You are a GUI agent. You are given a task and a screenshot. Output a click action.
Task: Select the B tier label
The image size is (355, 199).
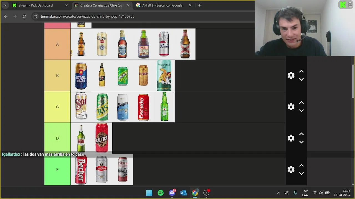(x=57, y=75)
